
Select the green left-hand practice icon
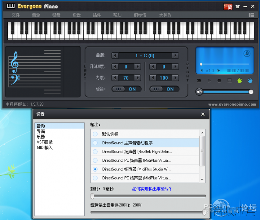point(239,81)
